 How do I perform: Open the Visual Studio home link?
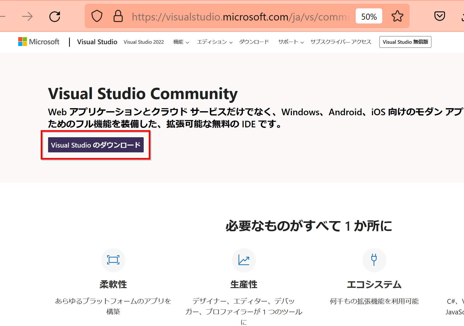coord(97,42)
